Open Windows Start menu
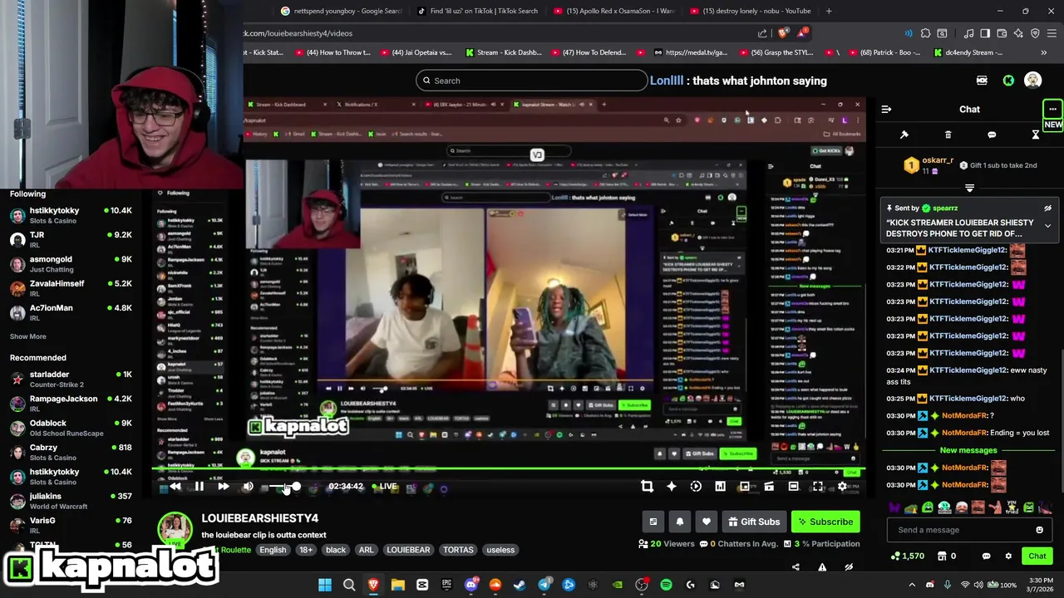The height and width of the screenshot is (598, 1064). click(325, 585)
